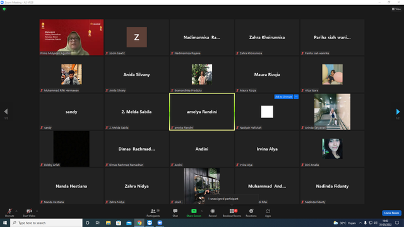Open File Explorer from taskbar
This screenshot has height=227, width=404.
pos(108,223)
